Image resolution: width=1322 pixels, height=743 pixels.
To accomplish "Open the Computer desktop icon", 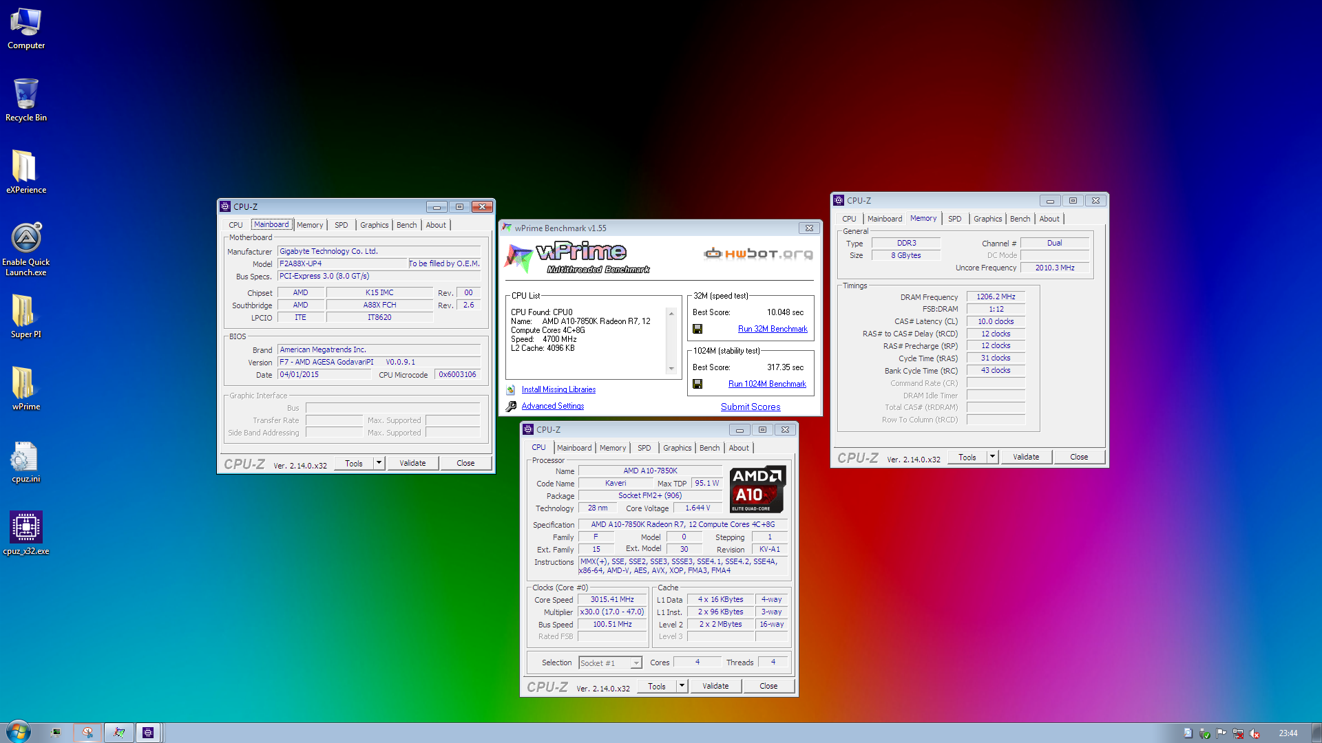I will [x=25, y=29].
